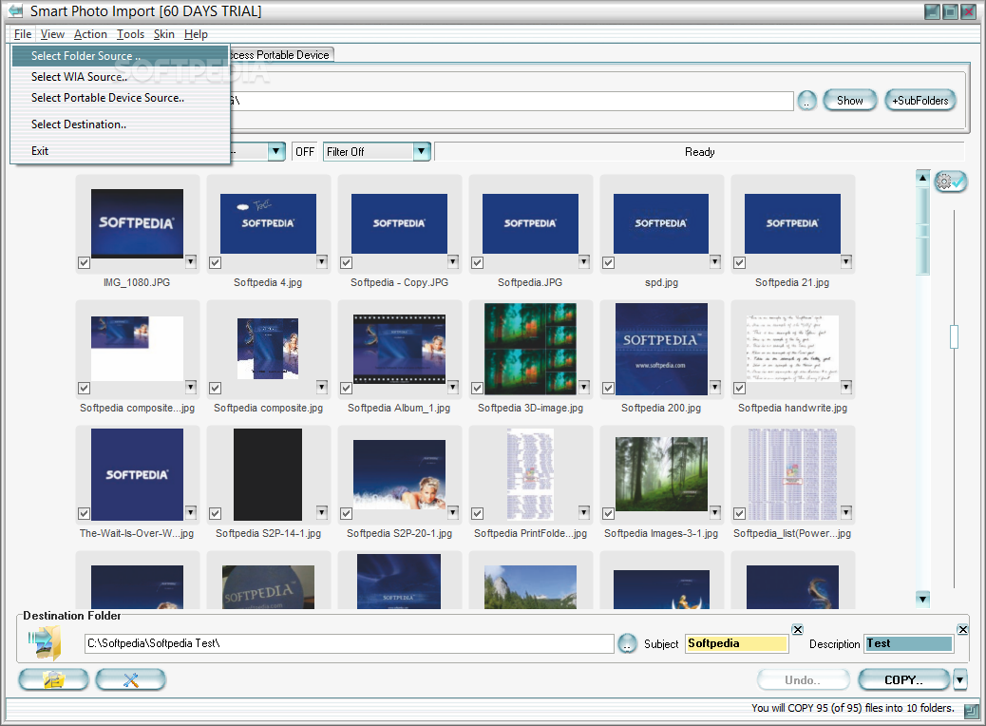The width and height of the screenshot is (986, 726).
Task: Click the +SubFolders button
Action: pyautogui.click(x=920, y=101)
